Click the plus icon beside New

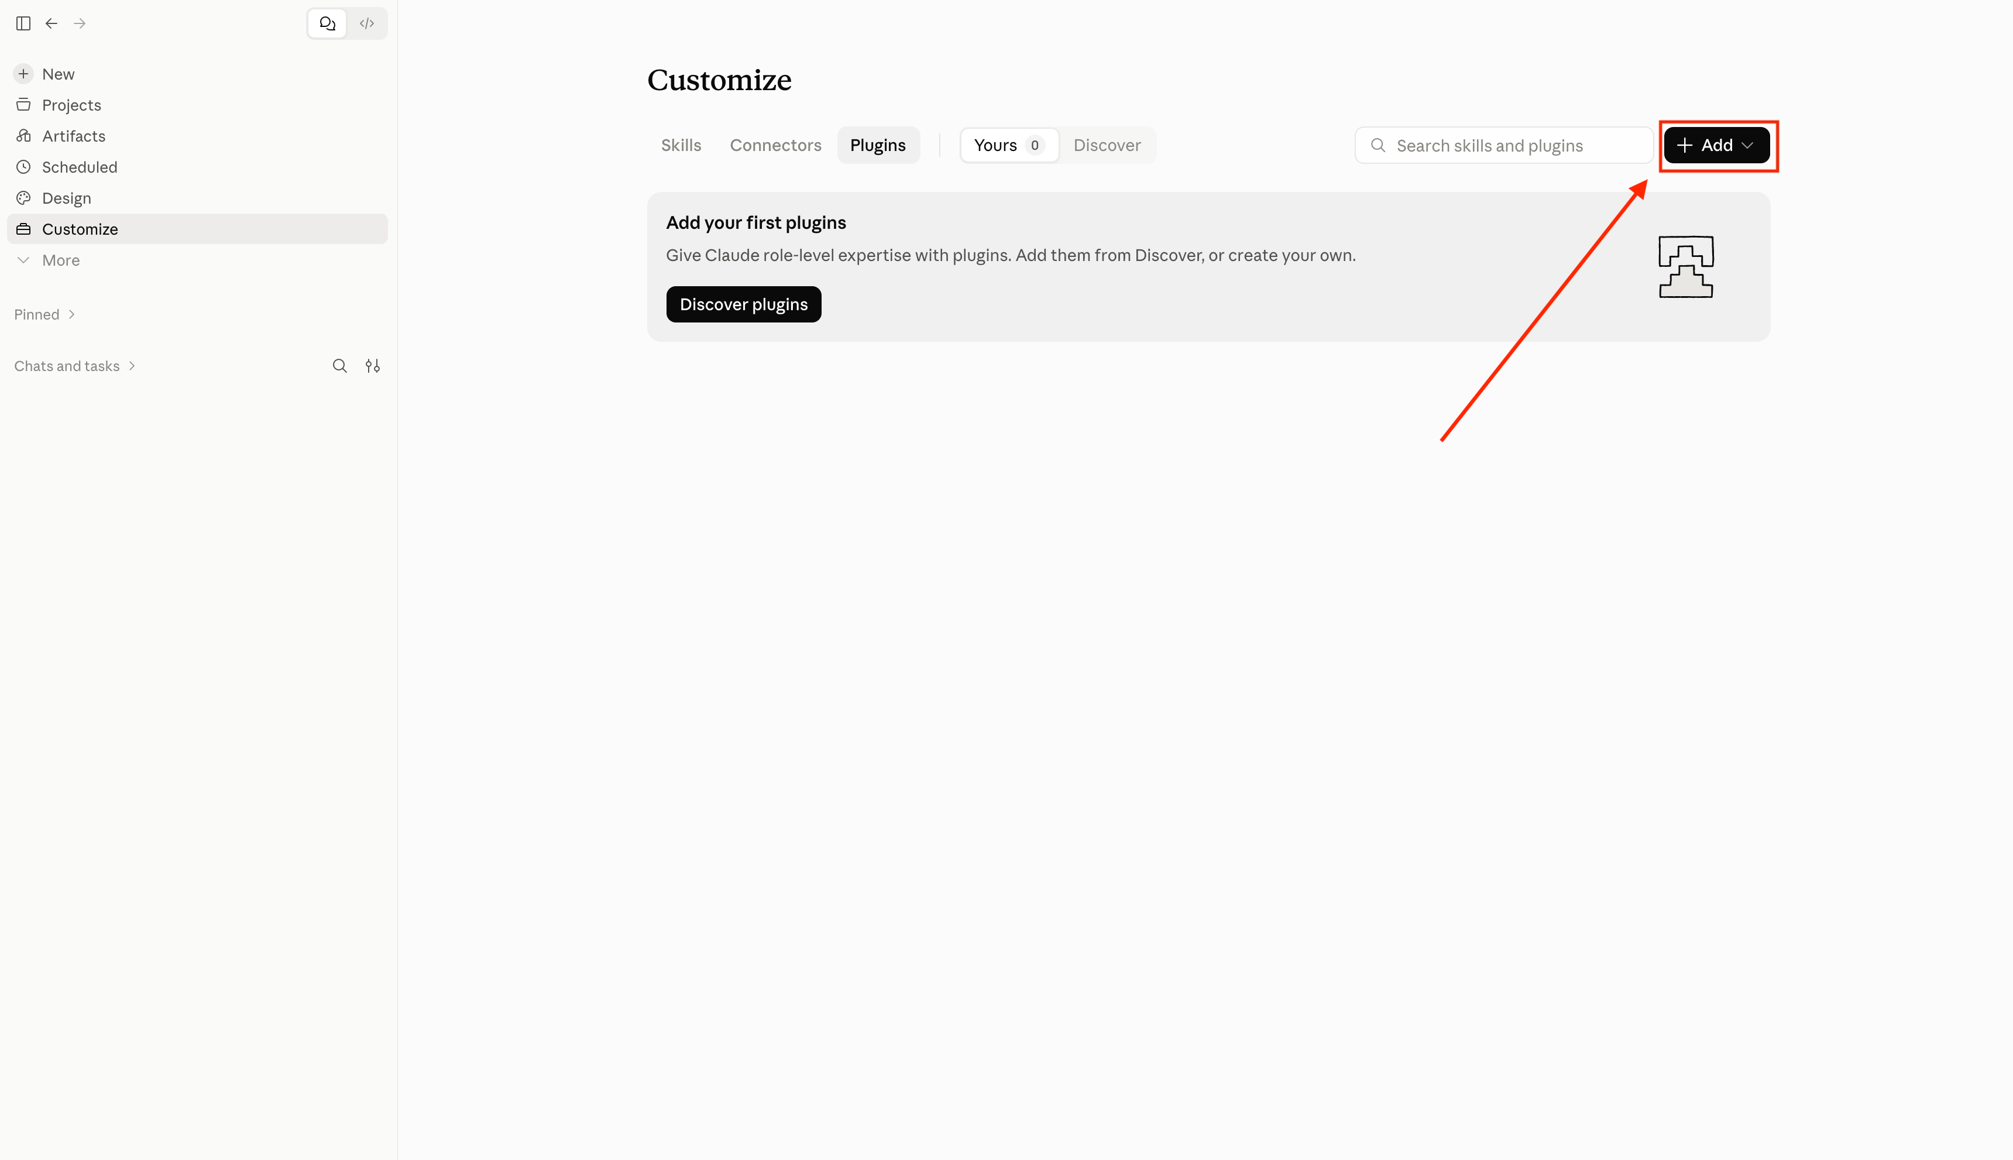point(23,74)
